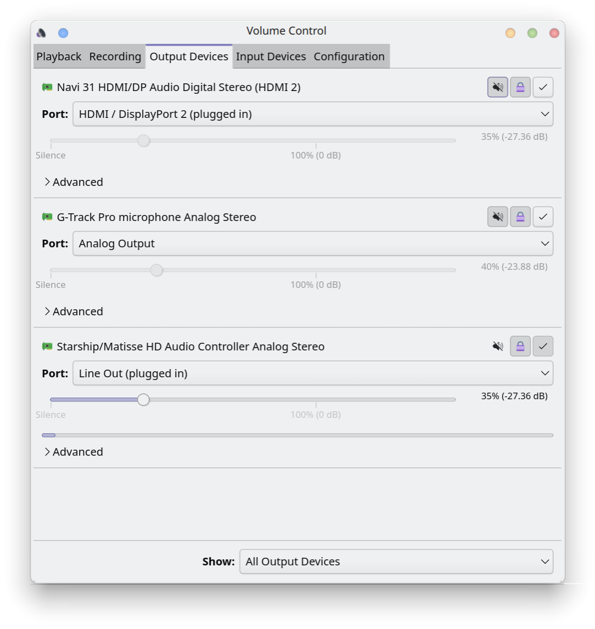
Task: Mute G-Track Pro microphone Analog Stereo output
Action: 497,217
